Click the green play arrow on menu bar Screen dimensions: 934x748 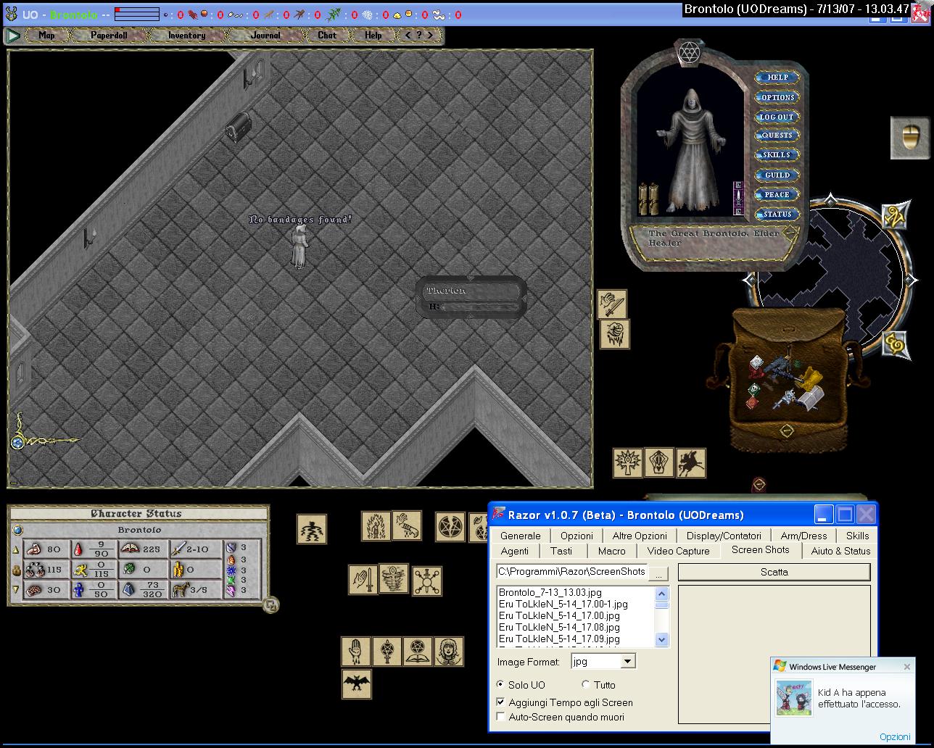[13, 35]
